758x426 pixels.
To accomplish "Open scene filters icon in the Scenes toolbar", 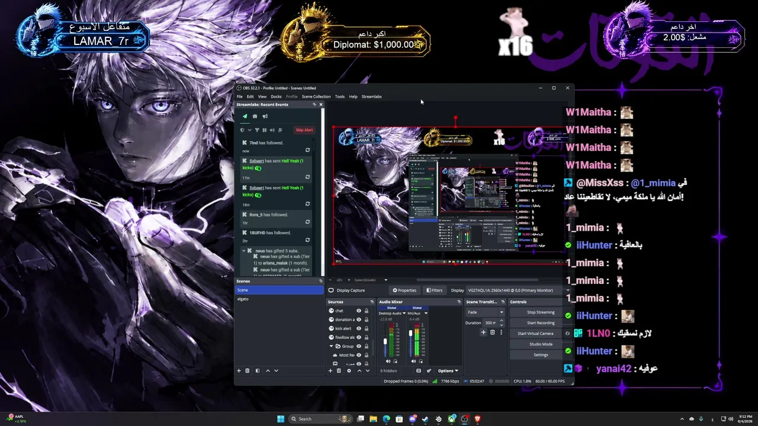I will tap(258, 371).
